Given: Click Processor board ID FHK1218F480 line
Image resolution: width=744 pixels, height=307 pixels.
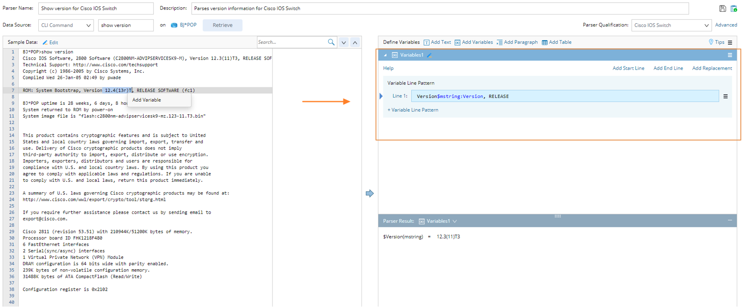Looking at the screenshot, I should point(63,238).
